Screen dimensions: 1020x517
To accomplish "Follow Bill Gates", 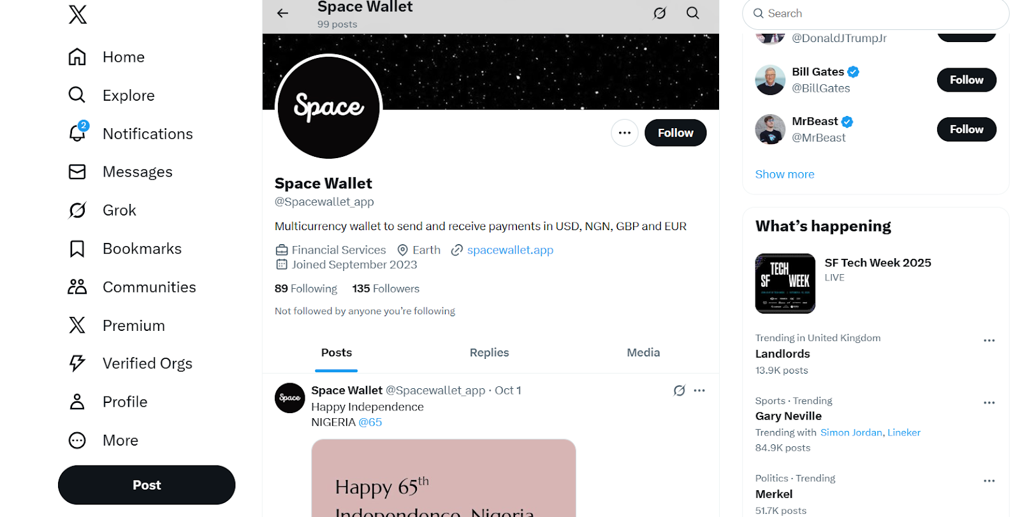I will click(x=966, y=80).
